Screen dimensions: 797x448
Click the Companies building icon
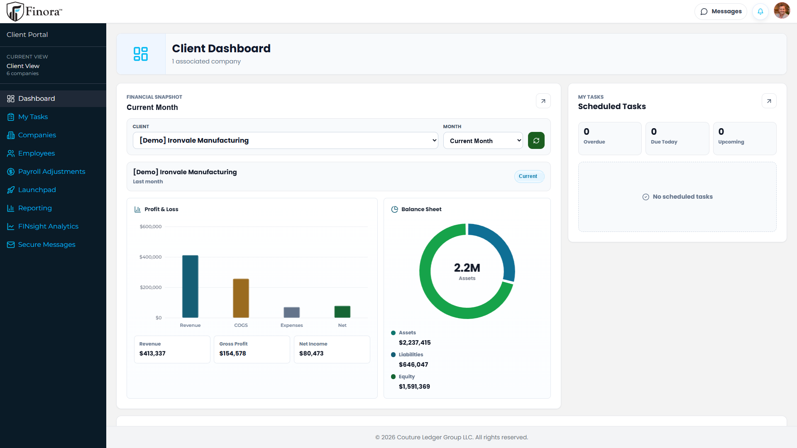[x=11, y=135]
